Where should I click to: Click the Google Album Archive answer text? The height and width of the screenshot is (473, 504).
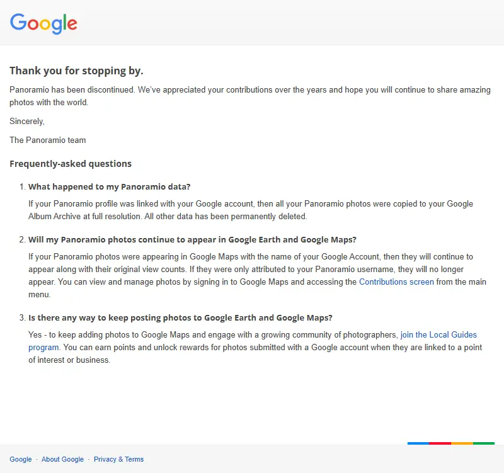tap(251, 210)
